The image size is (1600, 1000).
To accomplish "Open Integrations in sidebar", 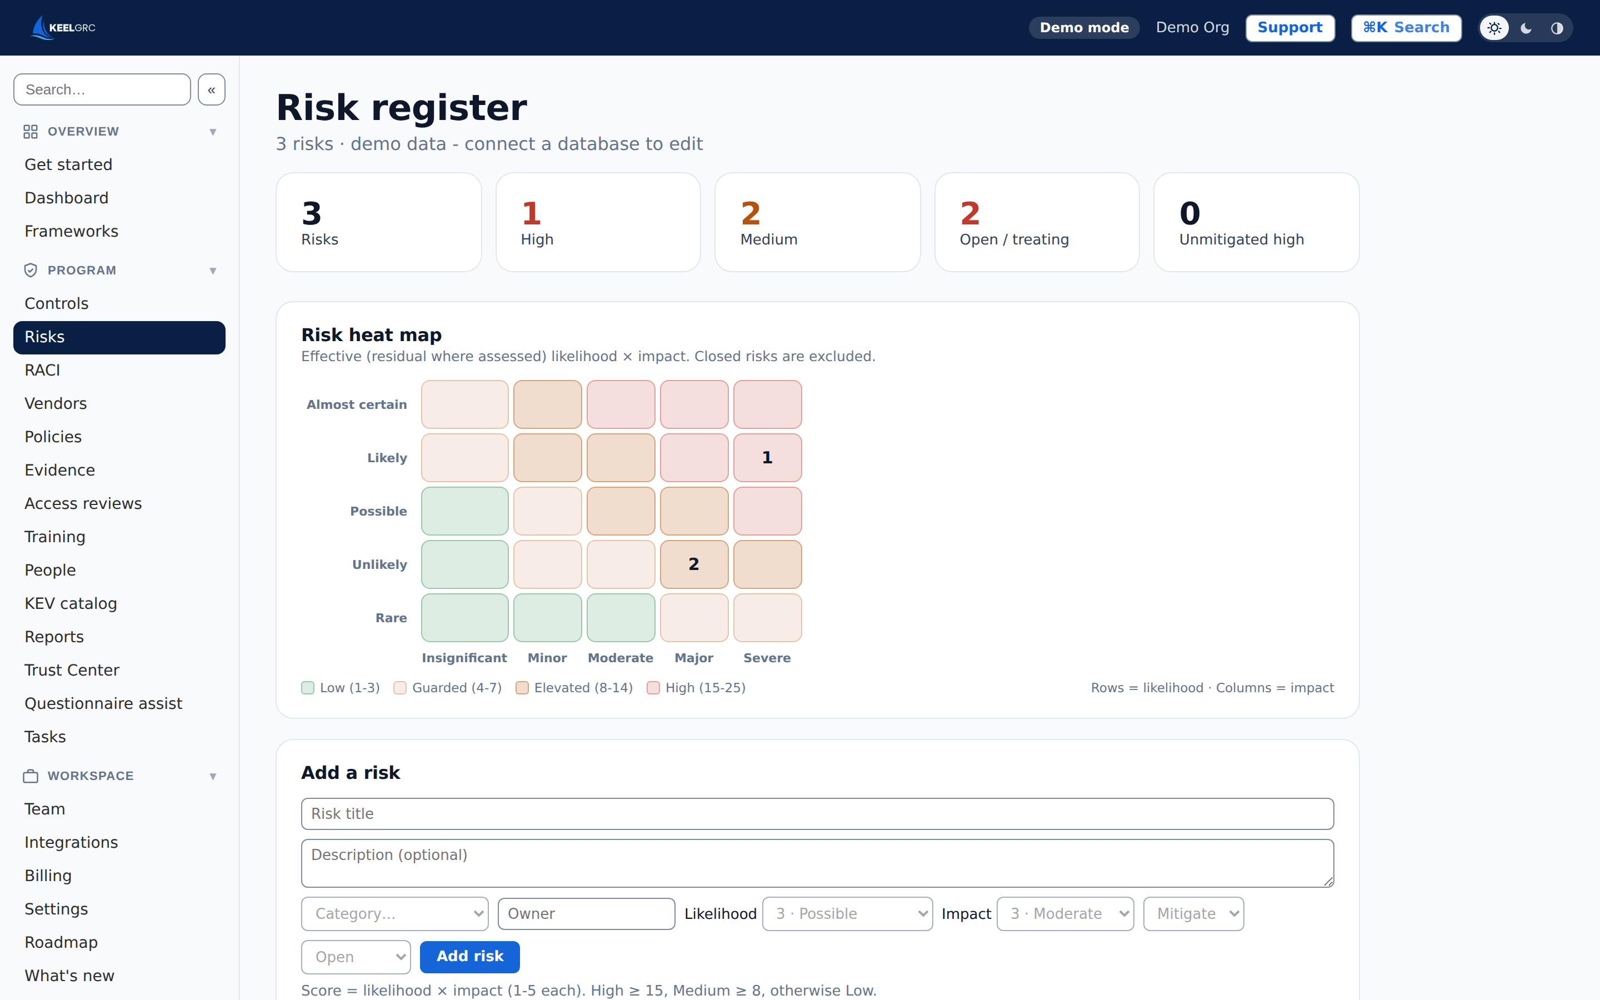I will 119,843.
